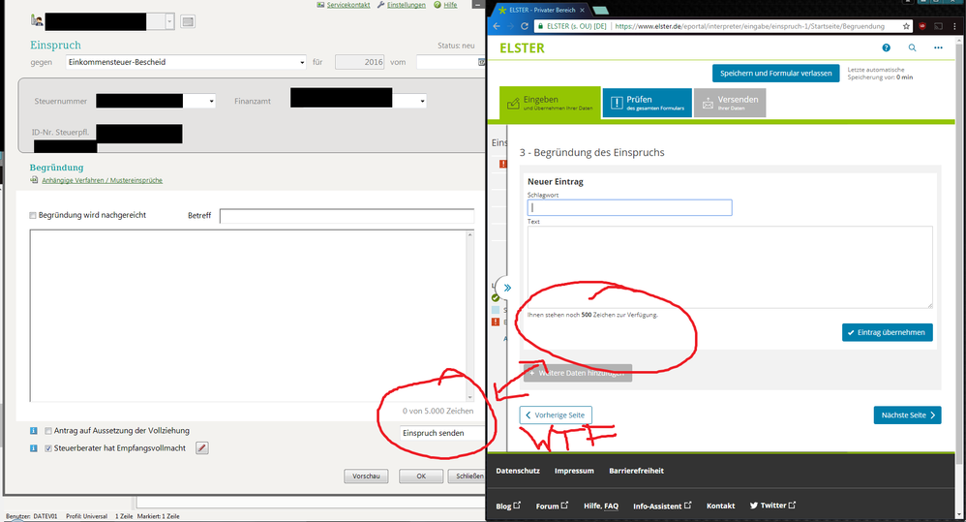Image resolution: width=966 pixels, height=522 pixels.
Task: Open the Hilfe link in DATEV
Action: (x=450, y=5)
